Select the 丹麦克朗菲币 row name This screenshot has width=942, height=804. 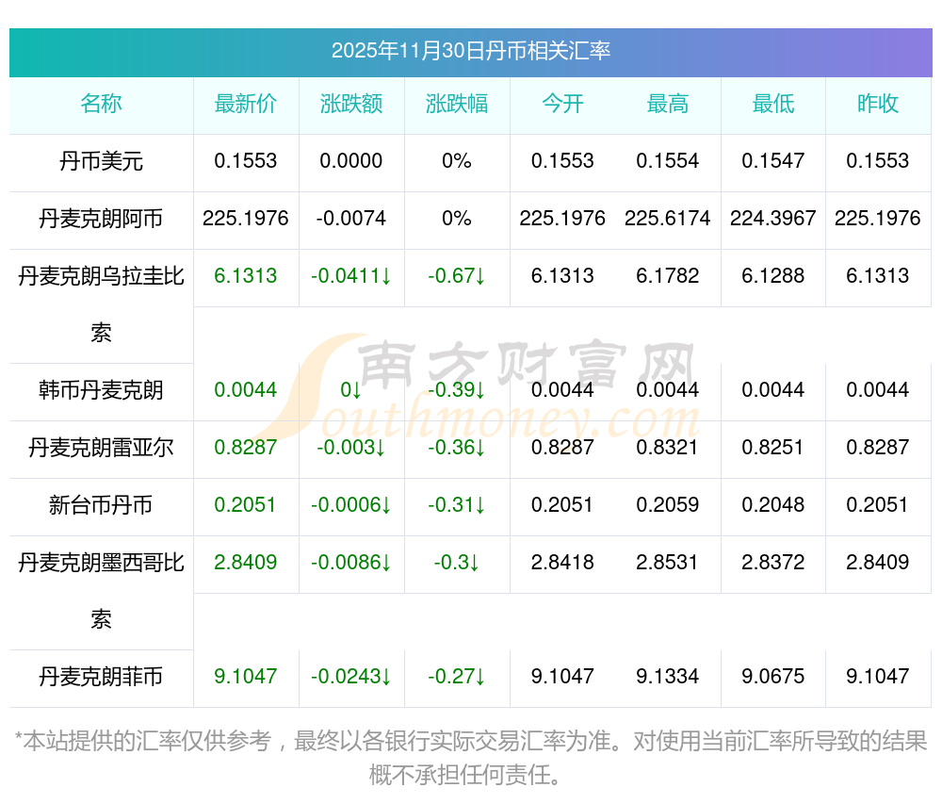101,677
